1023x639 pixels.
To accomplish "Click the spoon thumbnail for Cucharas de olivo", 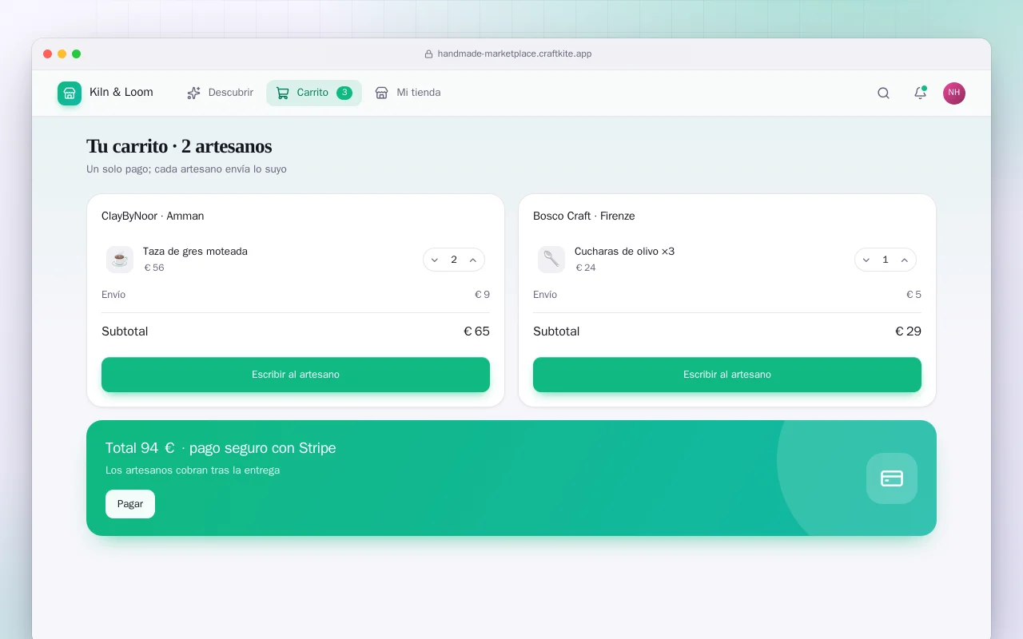I will point(551,260).
